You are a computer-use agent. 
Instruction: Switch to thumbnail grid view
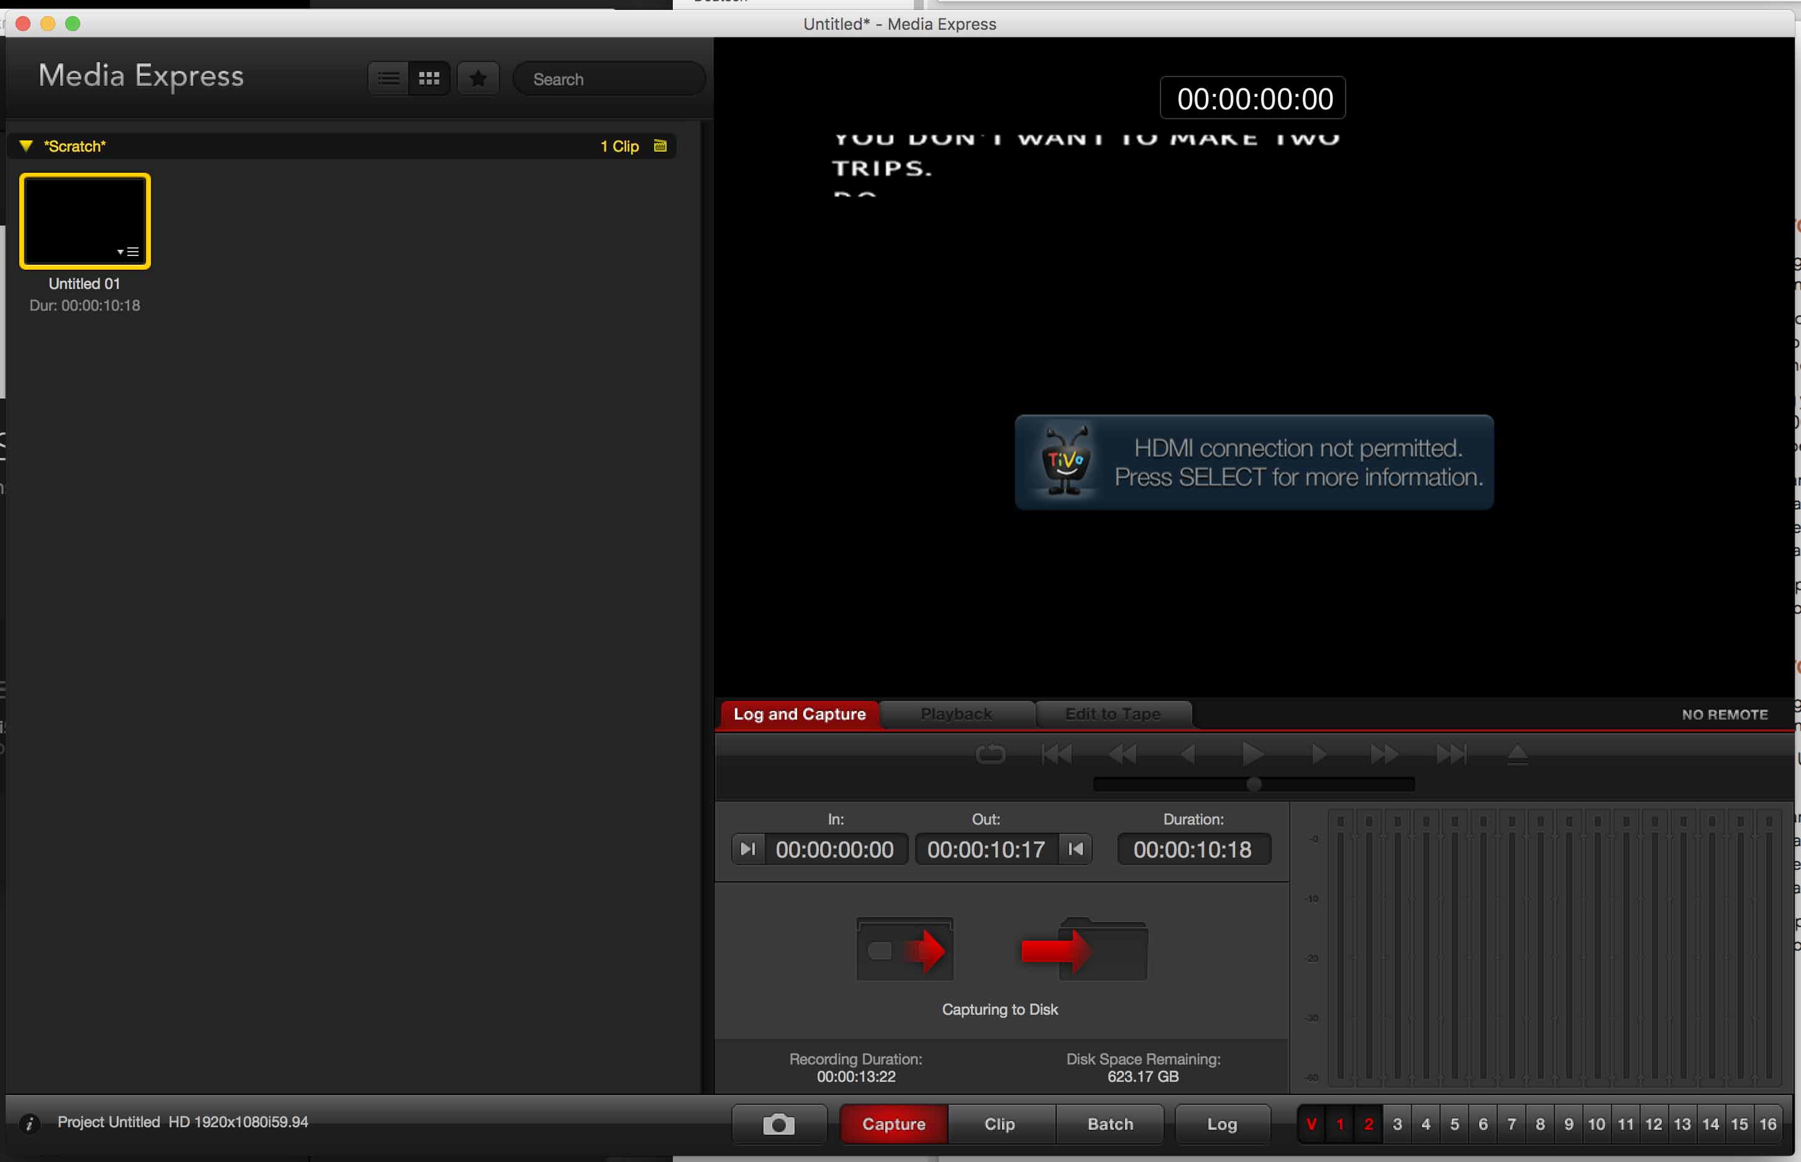(429, 78)
